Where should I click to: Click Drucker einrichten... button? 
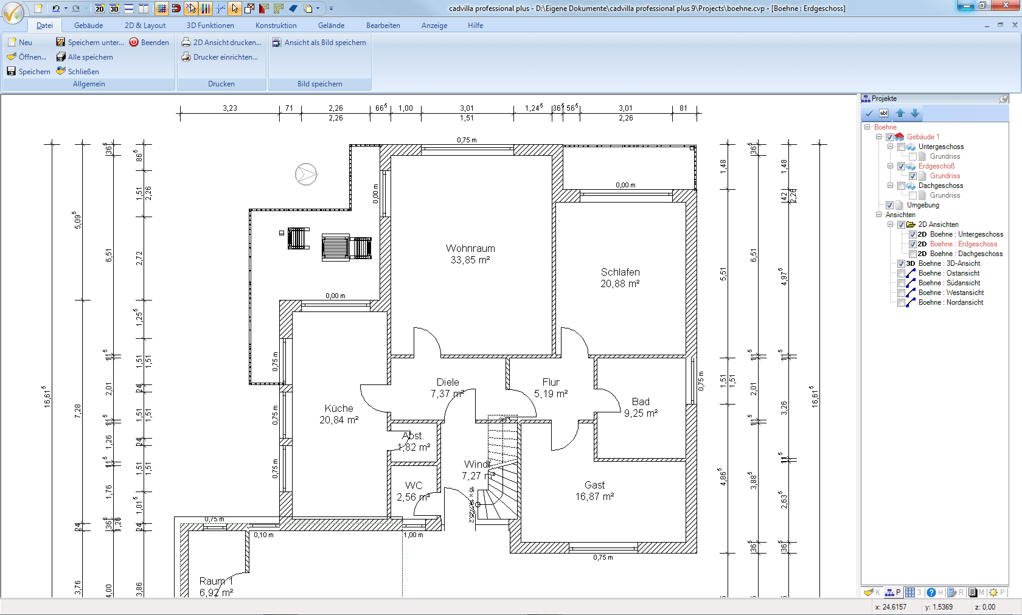[x=220, y=57]
